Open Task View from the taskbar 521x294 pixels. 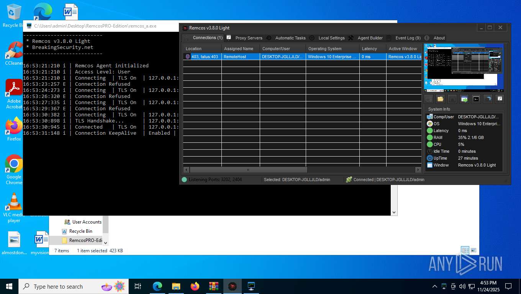[138, 286]
